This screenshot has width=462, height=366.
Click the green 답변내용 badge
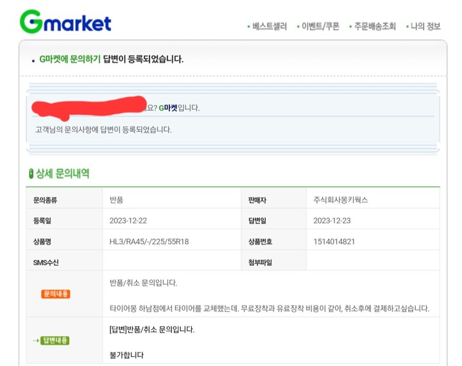pos(55,340)
